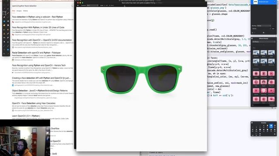
Task: Select the Crop tool in Pixelmator tools palette
Action: coord(4,13)
